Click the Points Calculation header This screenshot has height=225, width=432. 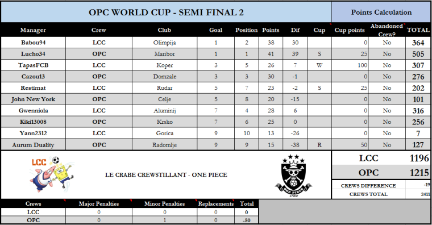click(x=381, y=13)
